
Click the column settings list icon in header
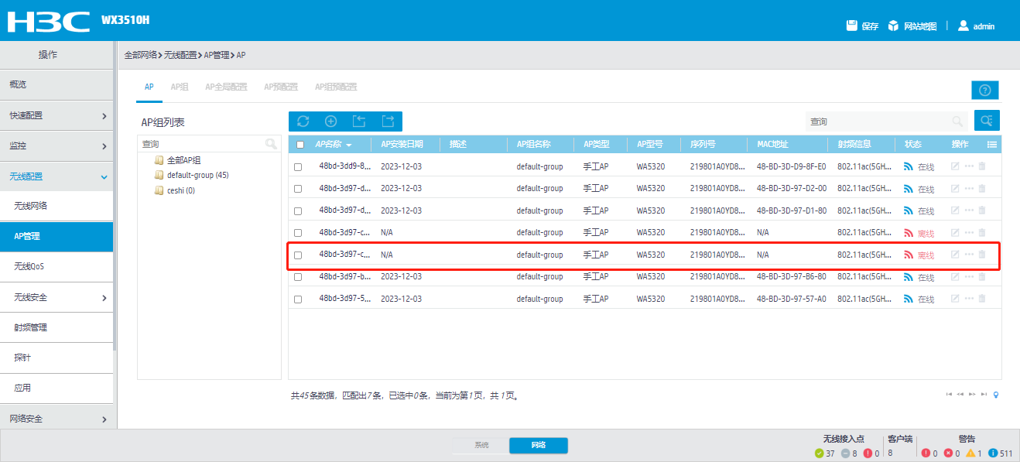[x=991, y=145]
